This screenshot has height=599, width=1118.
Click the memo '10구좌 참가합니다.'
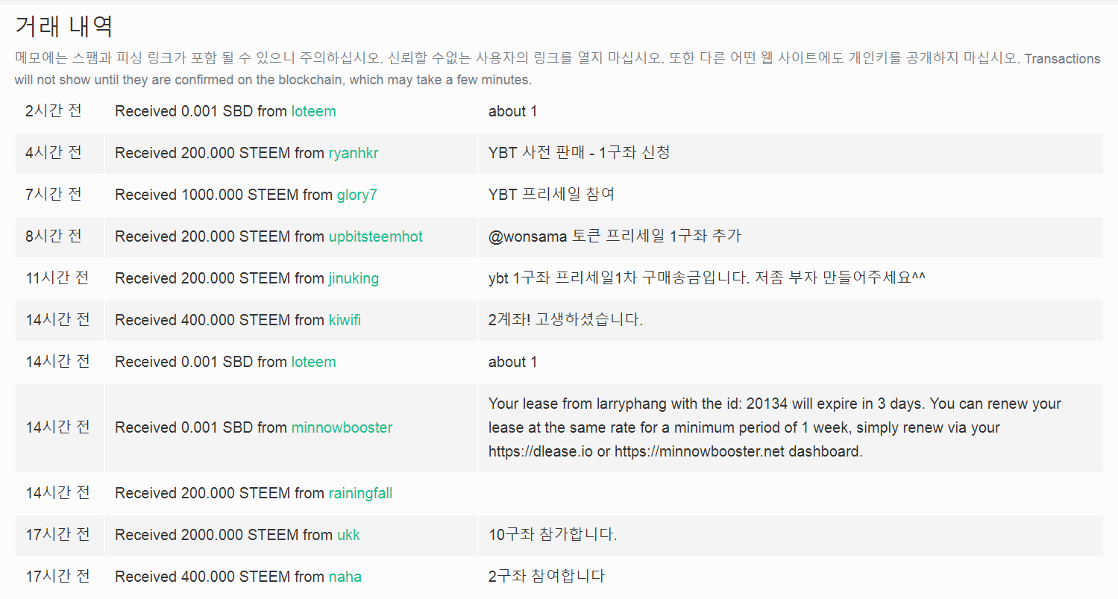point(553,535)
